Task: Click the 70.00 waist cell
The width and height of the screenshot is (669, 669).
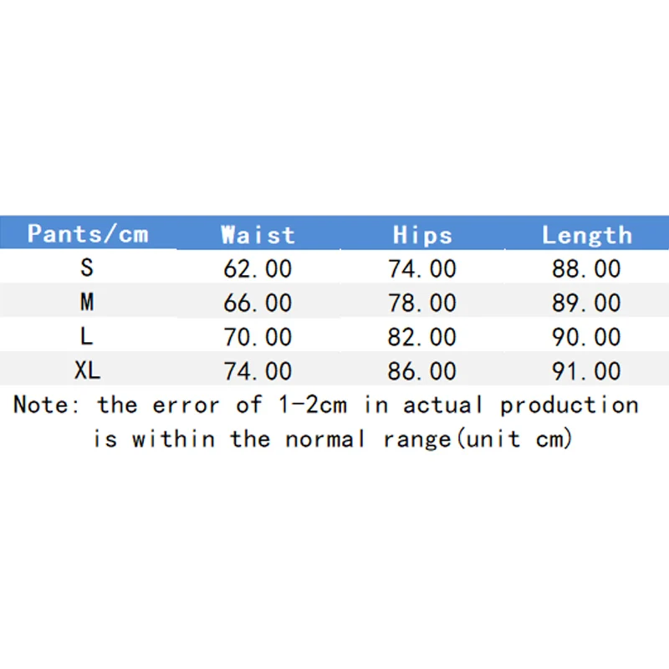Action: point(258,337)
